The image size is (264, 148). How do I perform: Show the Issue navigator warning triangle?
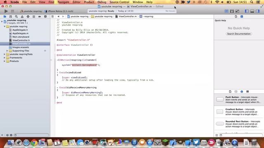tap(22, 16)
